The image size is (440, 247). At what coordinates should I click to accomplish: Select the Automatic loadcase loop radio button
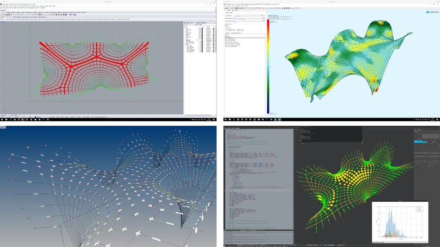[x=225, y=28]
